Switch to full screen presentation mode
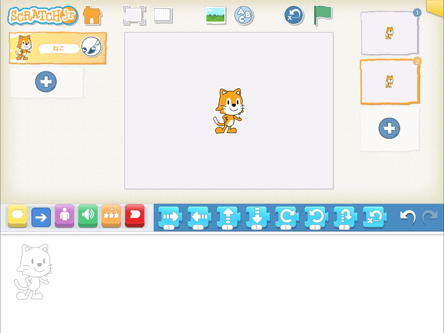This screenshot has height=333, width=444. pyautogui.click(x=134, y=15)
